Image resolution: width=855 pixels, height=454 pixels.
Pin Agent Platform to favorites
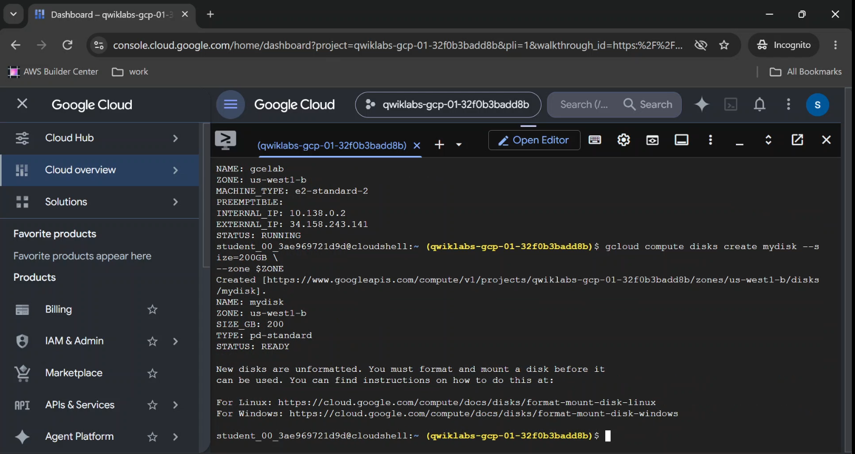[x=152, y=437]
